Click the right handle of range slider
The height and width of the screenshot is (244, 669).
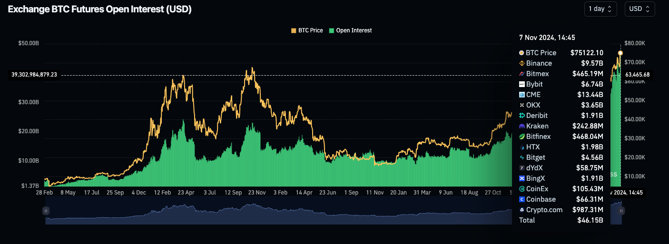point(621,210)
